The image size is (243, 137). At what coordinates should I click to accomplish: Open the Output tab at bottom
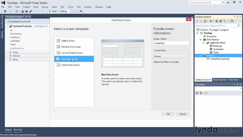coord(8,130)
